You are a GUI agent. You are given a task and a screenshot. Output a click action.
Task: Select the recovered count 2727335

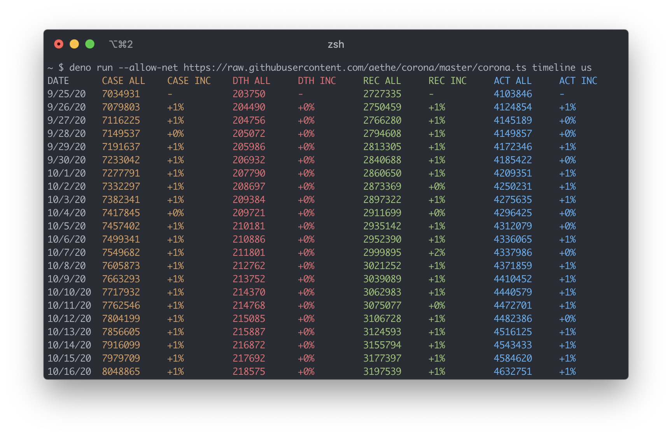(x=382, y=94)
